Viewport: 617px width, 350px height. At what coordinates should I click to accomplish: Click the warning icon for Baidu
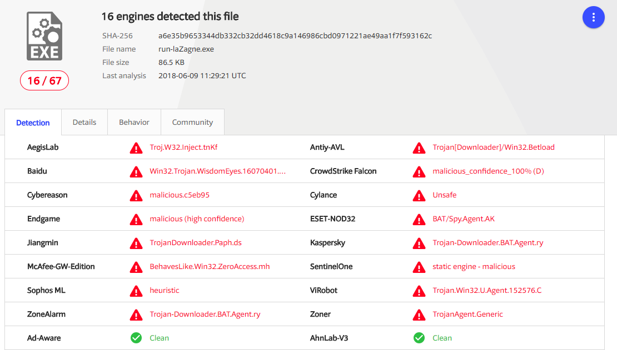pos(136,171)
